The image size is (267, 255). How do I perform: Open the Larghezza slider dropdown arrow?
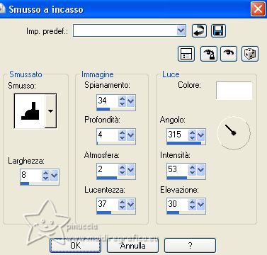click(55, 176)
